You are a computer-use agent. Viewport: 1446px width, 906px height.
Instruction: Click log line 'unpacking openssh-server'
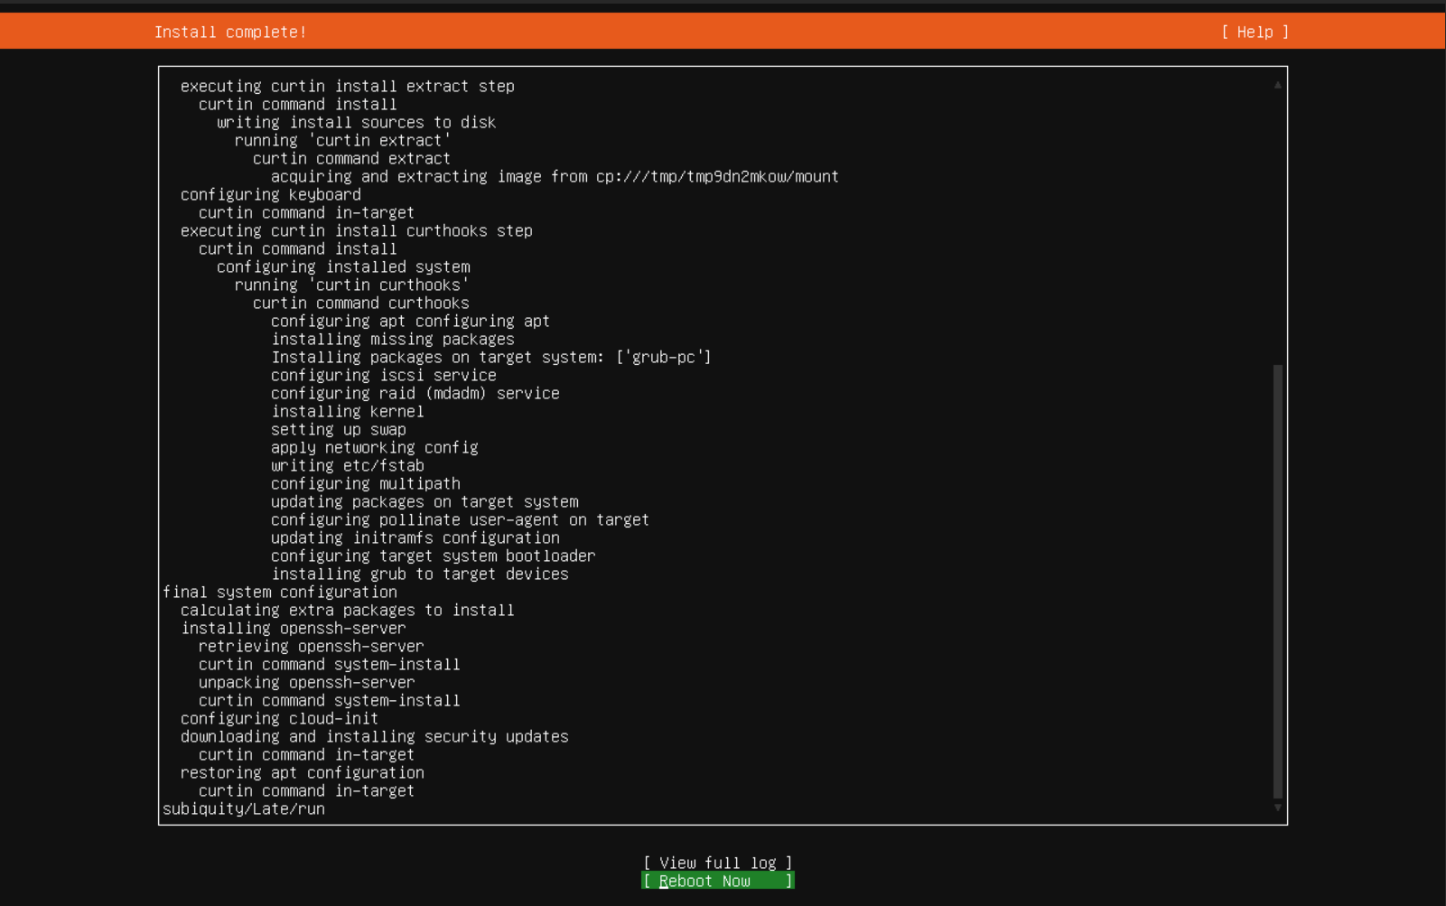(307, 682)
